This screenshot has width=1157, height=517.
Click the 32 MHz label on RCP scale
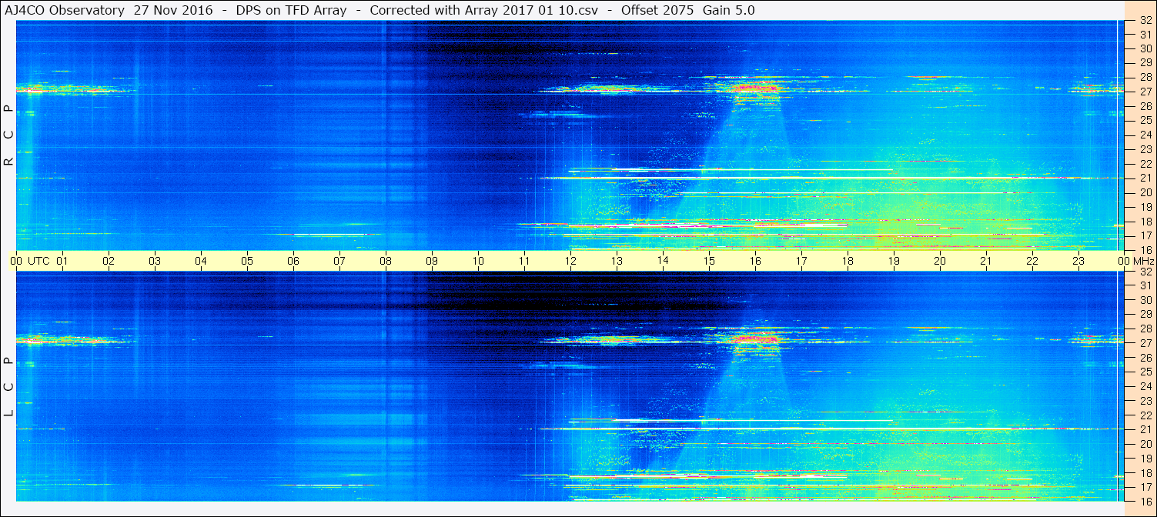(1145, 20)
